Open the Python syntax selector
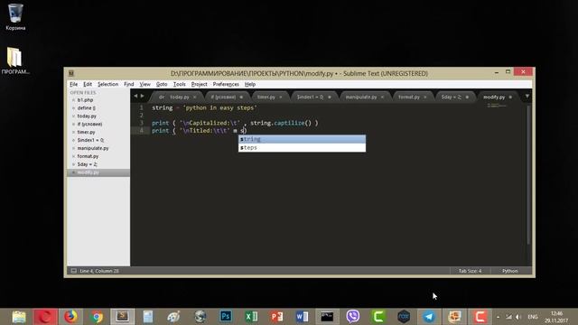The image size is (578, 325). [x=509, y=271]
